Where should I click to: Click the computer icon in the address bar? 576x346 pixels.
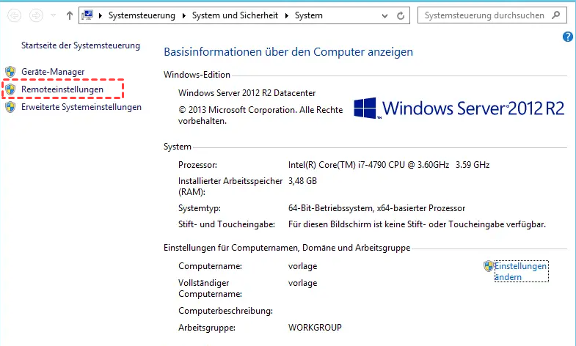point(87,15)
